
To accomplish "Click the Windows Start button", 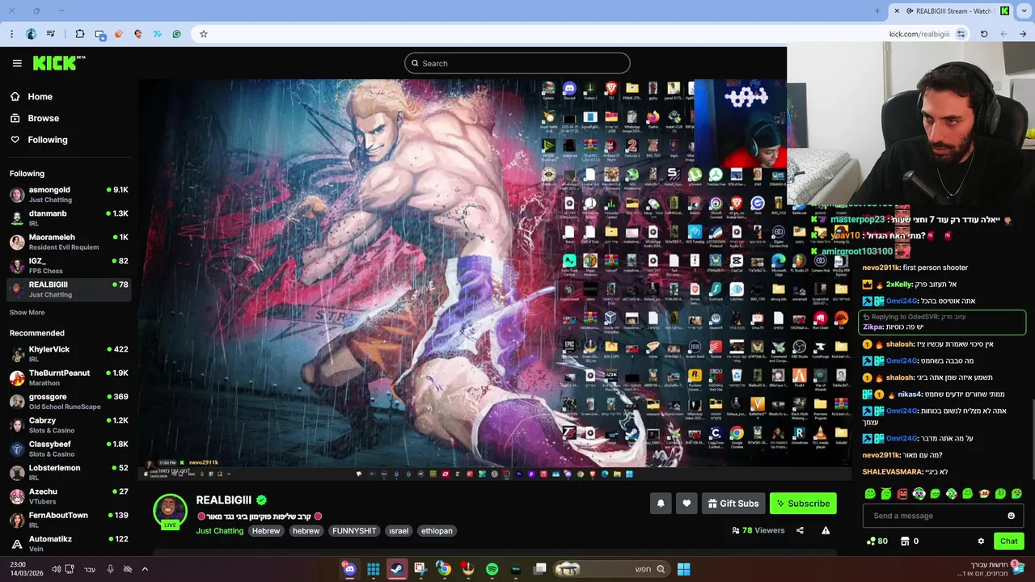I will (x=683, y=569).
